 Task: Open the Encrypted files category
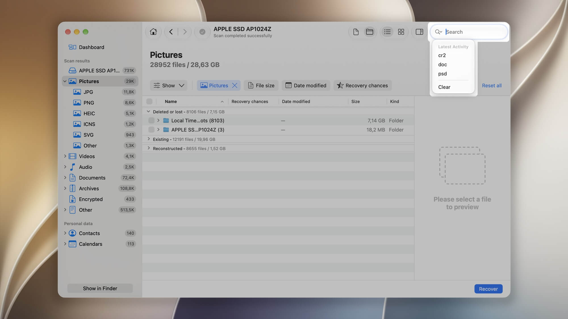[100, 199]
